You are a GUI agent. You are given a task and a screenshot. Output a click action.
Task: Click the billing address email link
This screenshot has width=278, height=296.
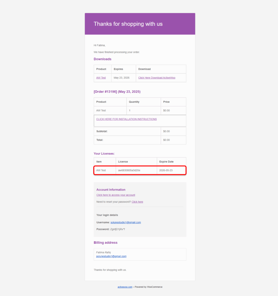111,256
